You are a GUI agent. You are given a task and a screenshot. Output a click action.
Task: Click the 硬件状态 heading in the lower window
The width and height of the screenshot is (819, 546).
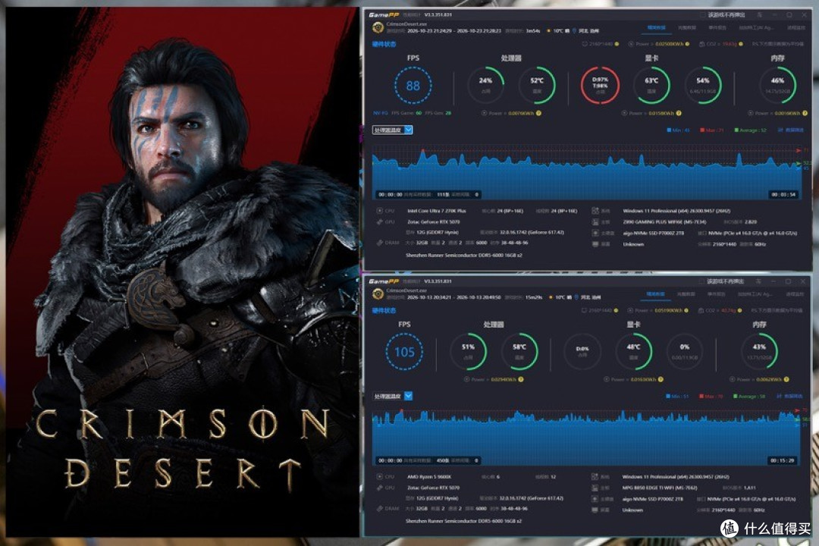384,310
